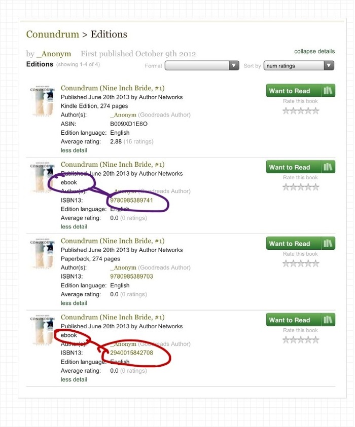Open _Anonym author link in header
Viewport: 355px width, 427px height.
tap(54, 54)
